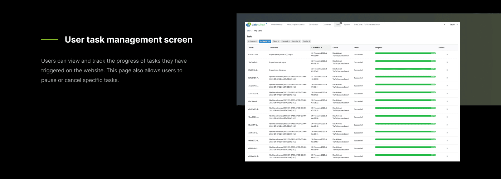Click the Start breadcrumb link

coord(249,31)
